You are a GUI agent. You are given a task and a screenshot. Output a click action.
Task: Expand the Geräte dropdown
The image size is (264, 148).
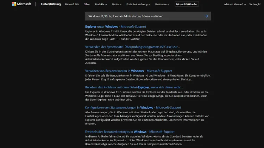pos(117,4)
